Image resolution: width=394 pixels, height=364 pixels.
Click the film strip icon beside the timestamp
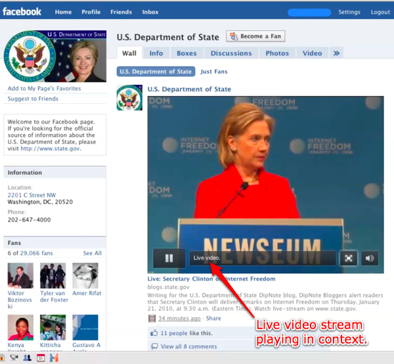[152, 319]
